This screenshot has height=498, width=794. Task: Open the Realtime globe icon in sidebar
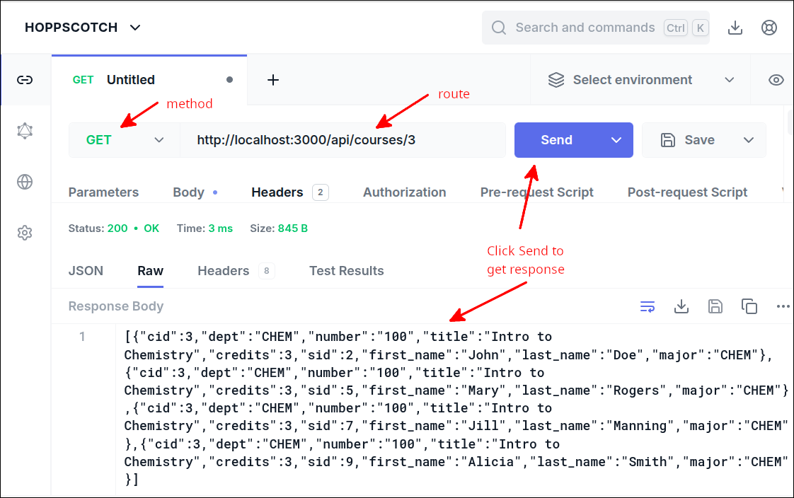point(25,182)
